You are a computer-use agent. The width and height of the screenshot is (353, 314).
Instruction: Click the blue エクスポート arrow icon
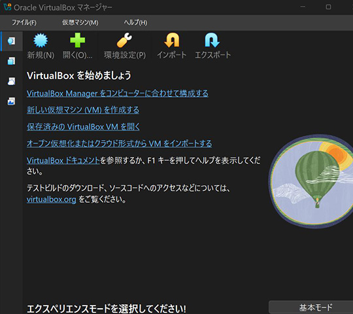pyautogui.click(x=212, y=41)
